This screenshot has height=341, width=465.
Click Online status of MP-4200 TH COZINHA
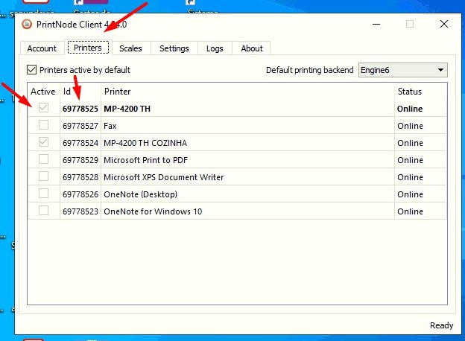(x=410, y=143)
